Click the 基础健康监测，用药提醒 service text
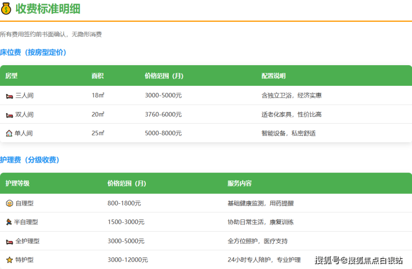The width and height of the screenshot is (412, 269). (261, 203)
